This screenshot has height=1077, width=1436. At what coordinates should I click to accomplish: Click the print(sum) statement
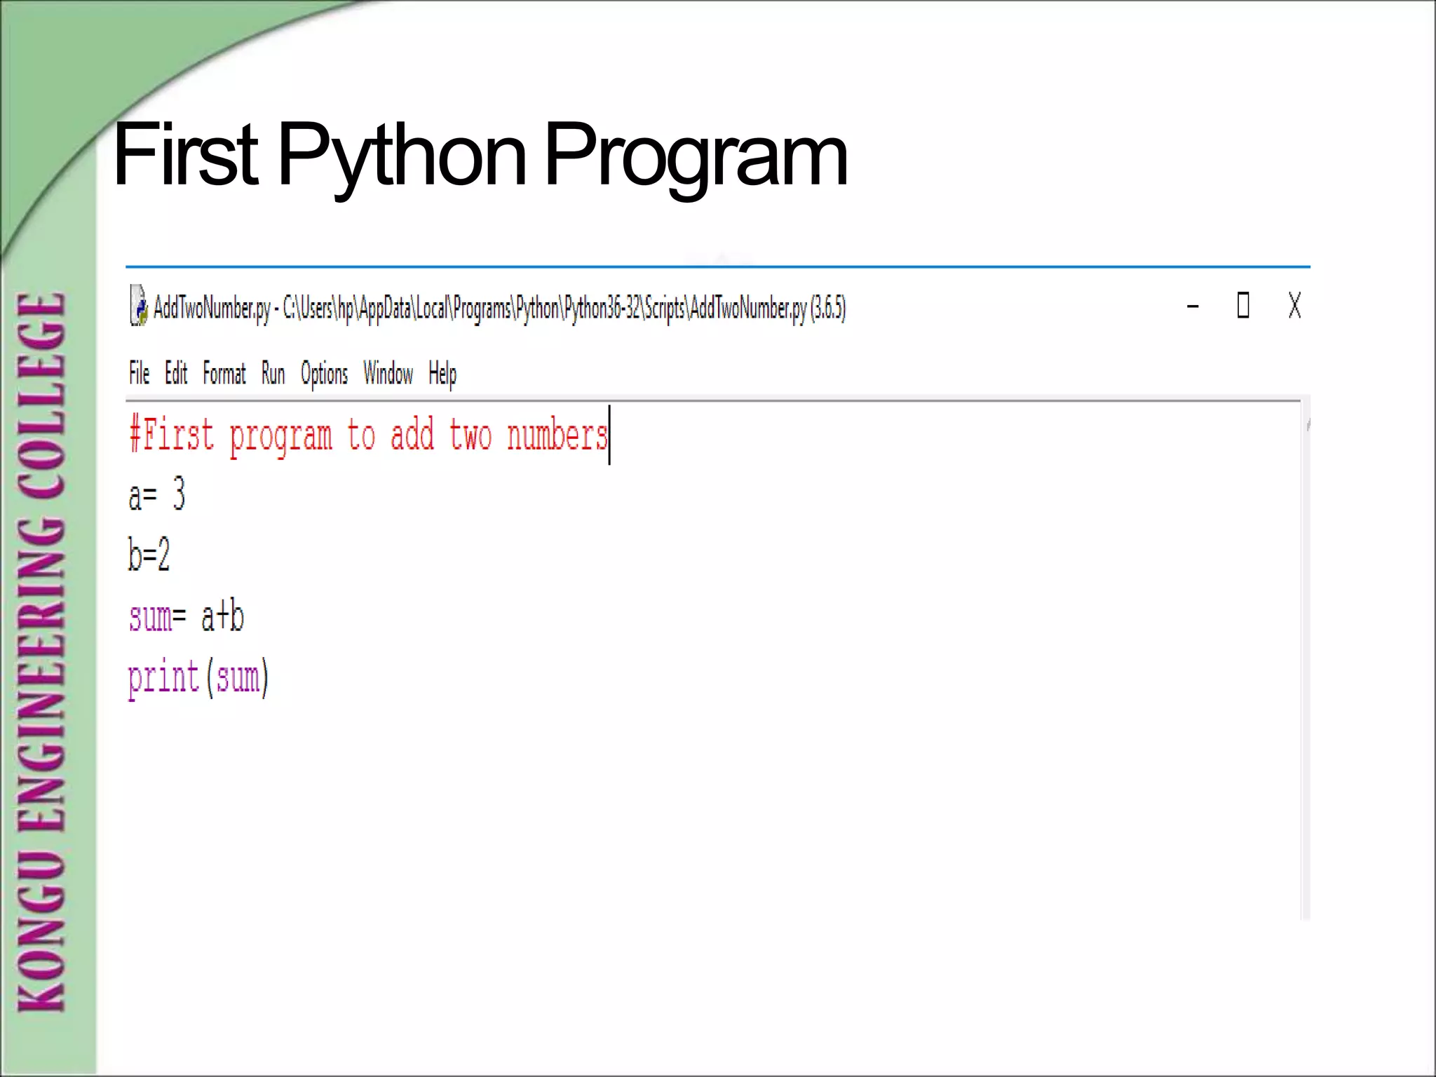tap(198, 678)
